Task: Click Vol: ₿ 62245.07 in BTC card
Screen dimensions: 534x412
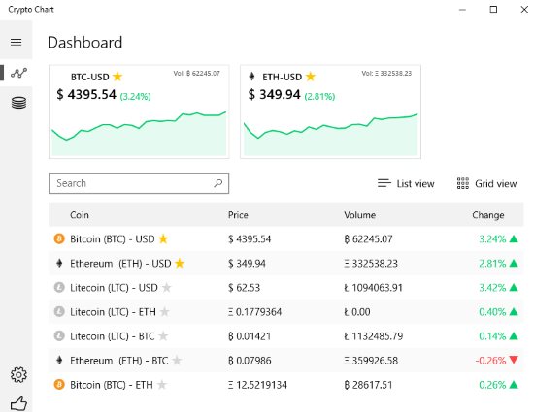Action: [196, 73]
